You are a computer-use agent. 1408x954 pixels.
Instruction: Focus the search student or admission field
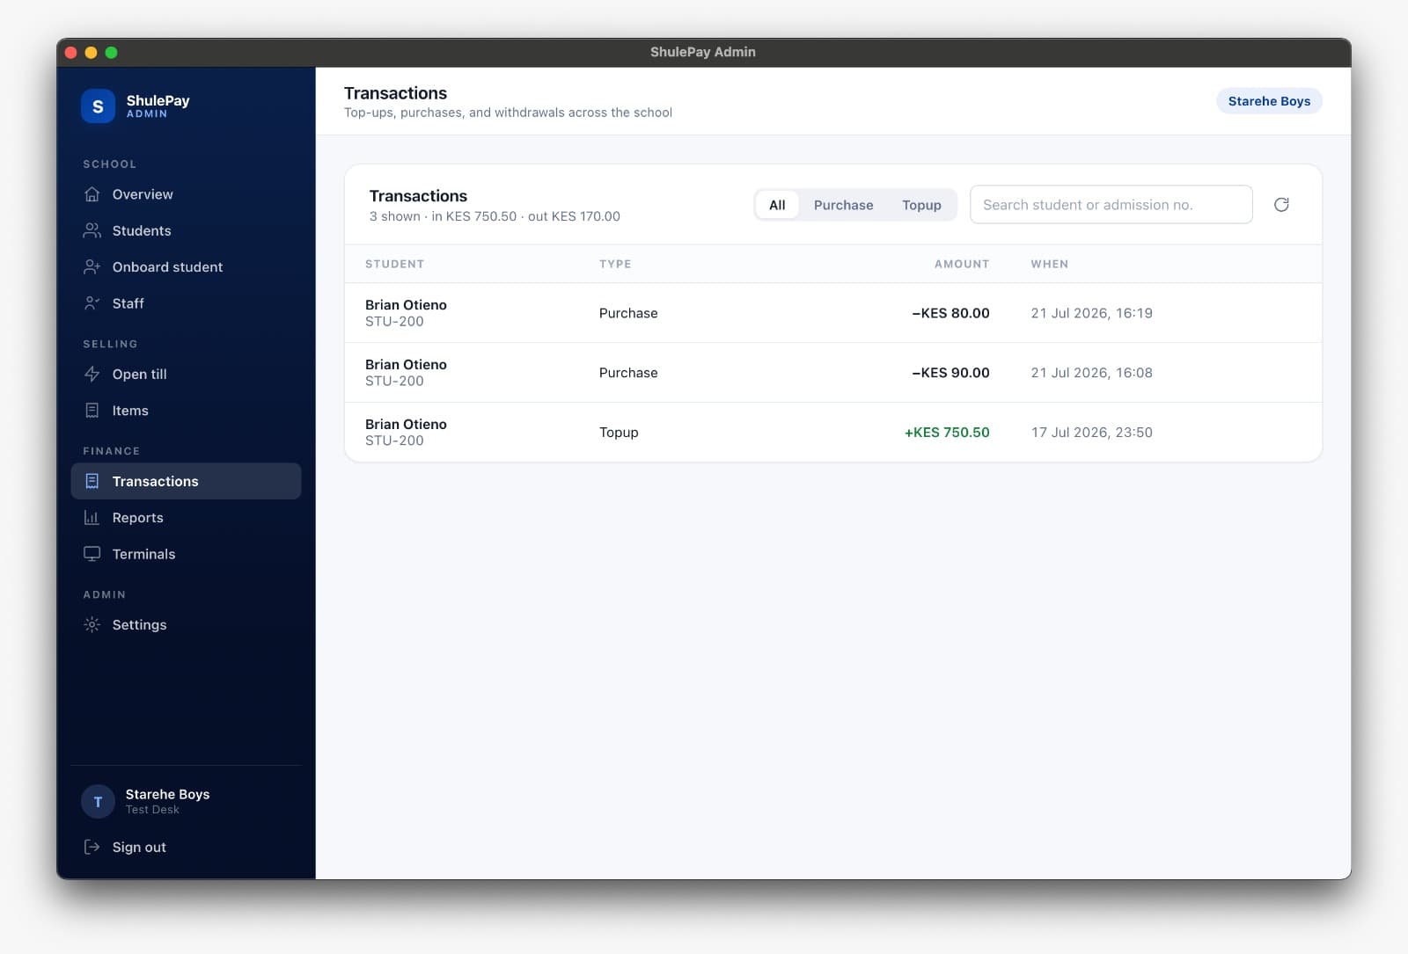pyautogui.click(x=1111, y=205)
